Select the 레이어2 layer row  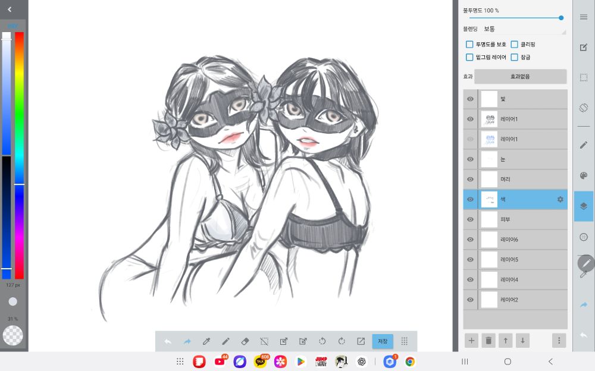[515, 300]
